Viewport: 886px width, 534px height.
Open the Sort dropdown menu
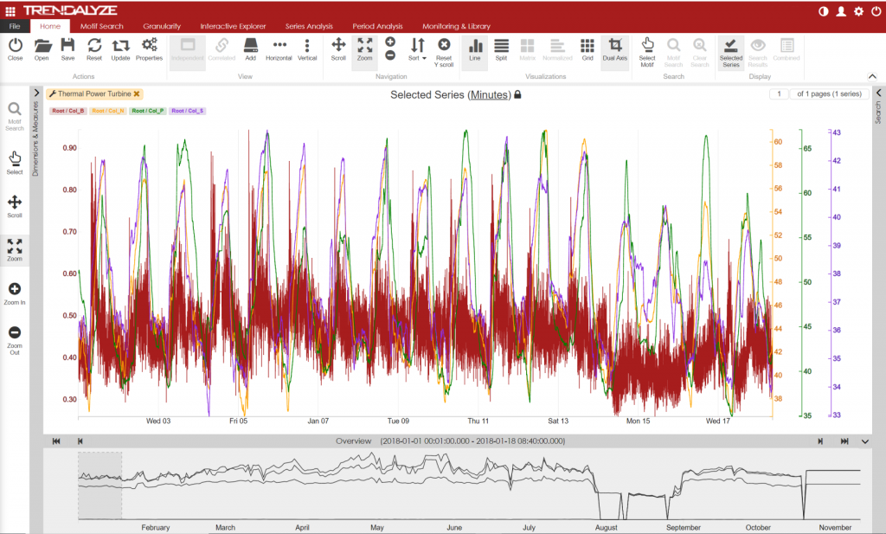[417, 48]
